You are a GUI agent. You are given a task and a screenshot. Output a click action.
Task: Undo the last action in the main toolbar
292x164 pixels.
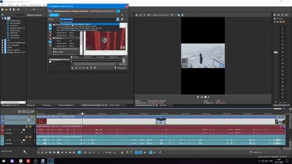tap(34, 10)
